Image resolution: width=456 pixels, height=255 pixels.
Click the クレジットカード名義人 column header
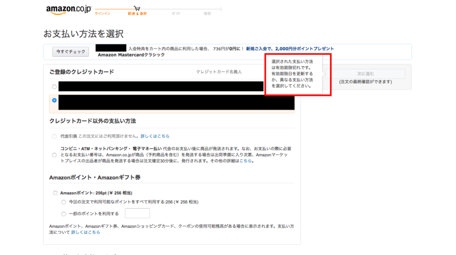[x=219, y=72]
